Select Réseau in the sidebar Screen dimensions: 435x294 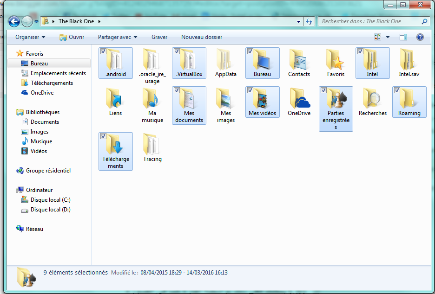point(30,229)
